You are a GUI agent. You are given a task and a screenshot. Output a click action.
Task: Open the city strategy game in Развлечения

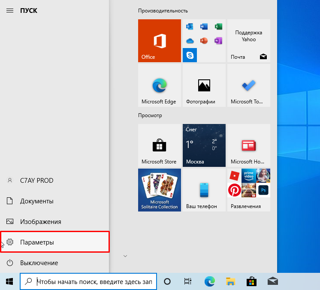coord(249,190)
